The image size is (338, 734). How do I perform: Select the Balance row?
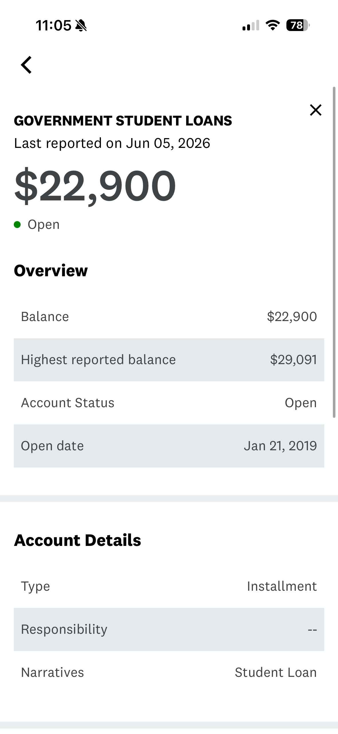pos(169,317)
